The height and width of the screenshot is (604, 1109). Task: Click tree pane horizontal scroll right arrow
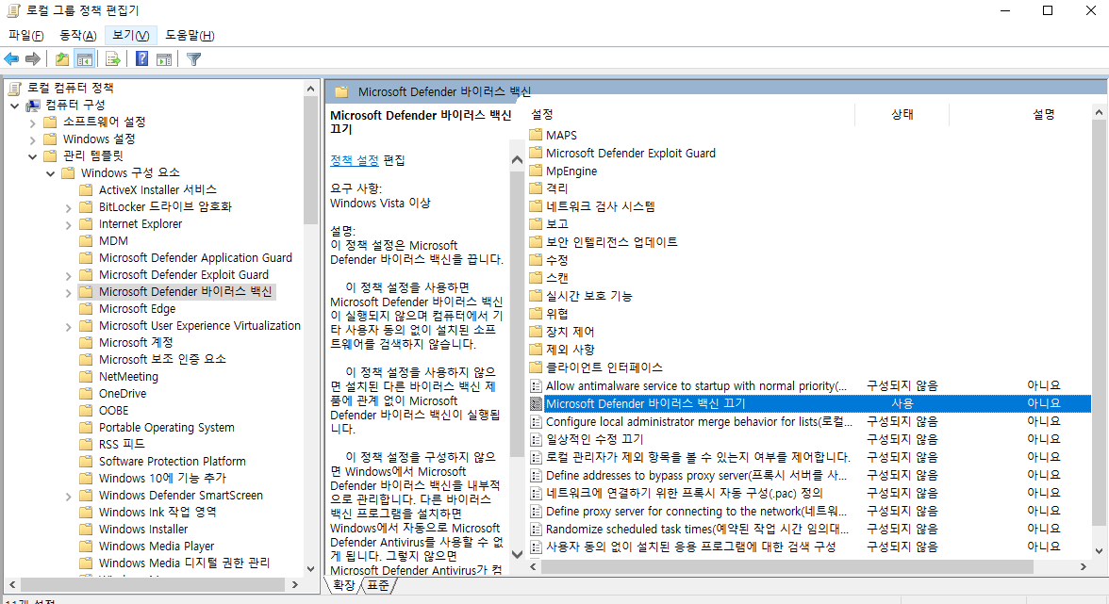[x=296, y=585]
